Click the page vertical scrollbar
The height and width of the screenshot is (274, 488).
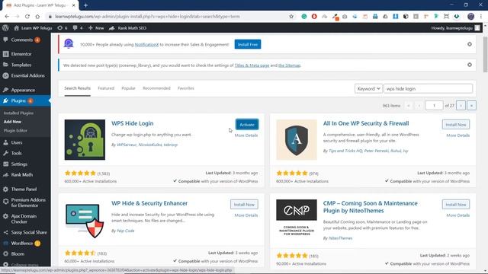click(485, 54)
